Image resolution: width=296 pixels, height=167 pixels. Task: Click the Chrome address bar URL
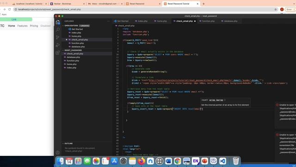point(49,9)
